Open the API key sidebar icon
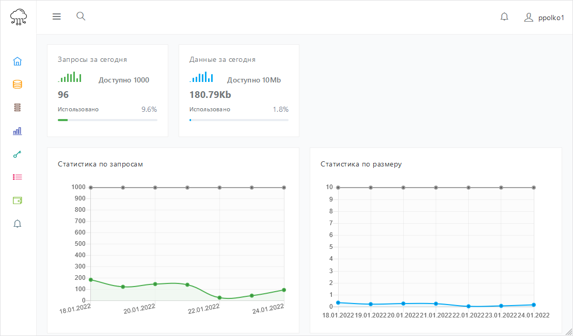The image size is (573, 336). pyautogui.click(x=18, y=154)
